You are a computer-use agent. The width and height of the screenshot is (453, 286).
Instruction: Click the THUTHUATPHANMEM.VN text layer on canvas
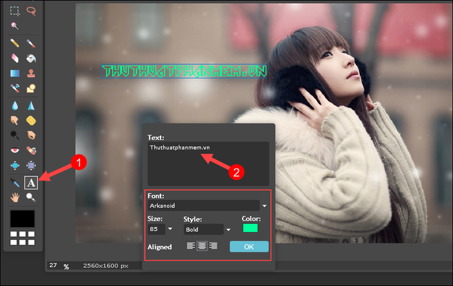(184, 71)
